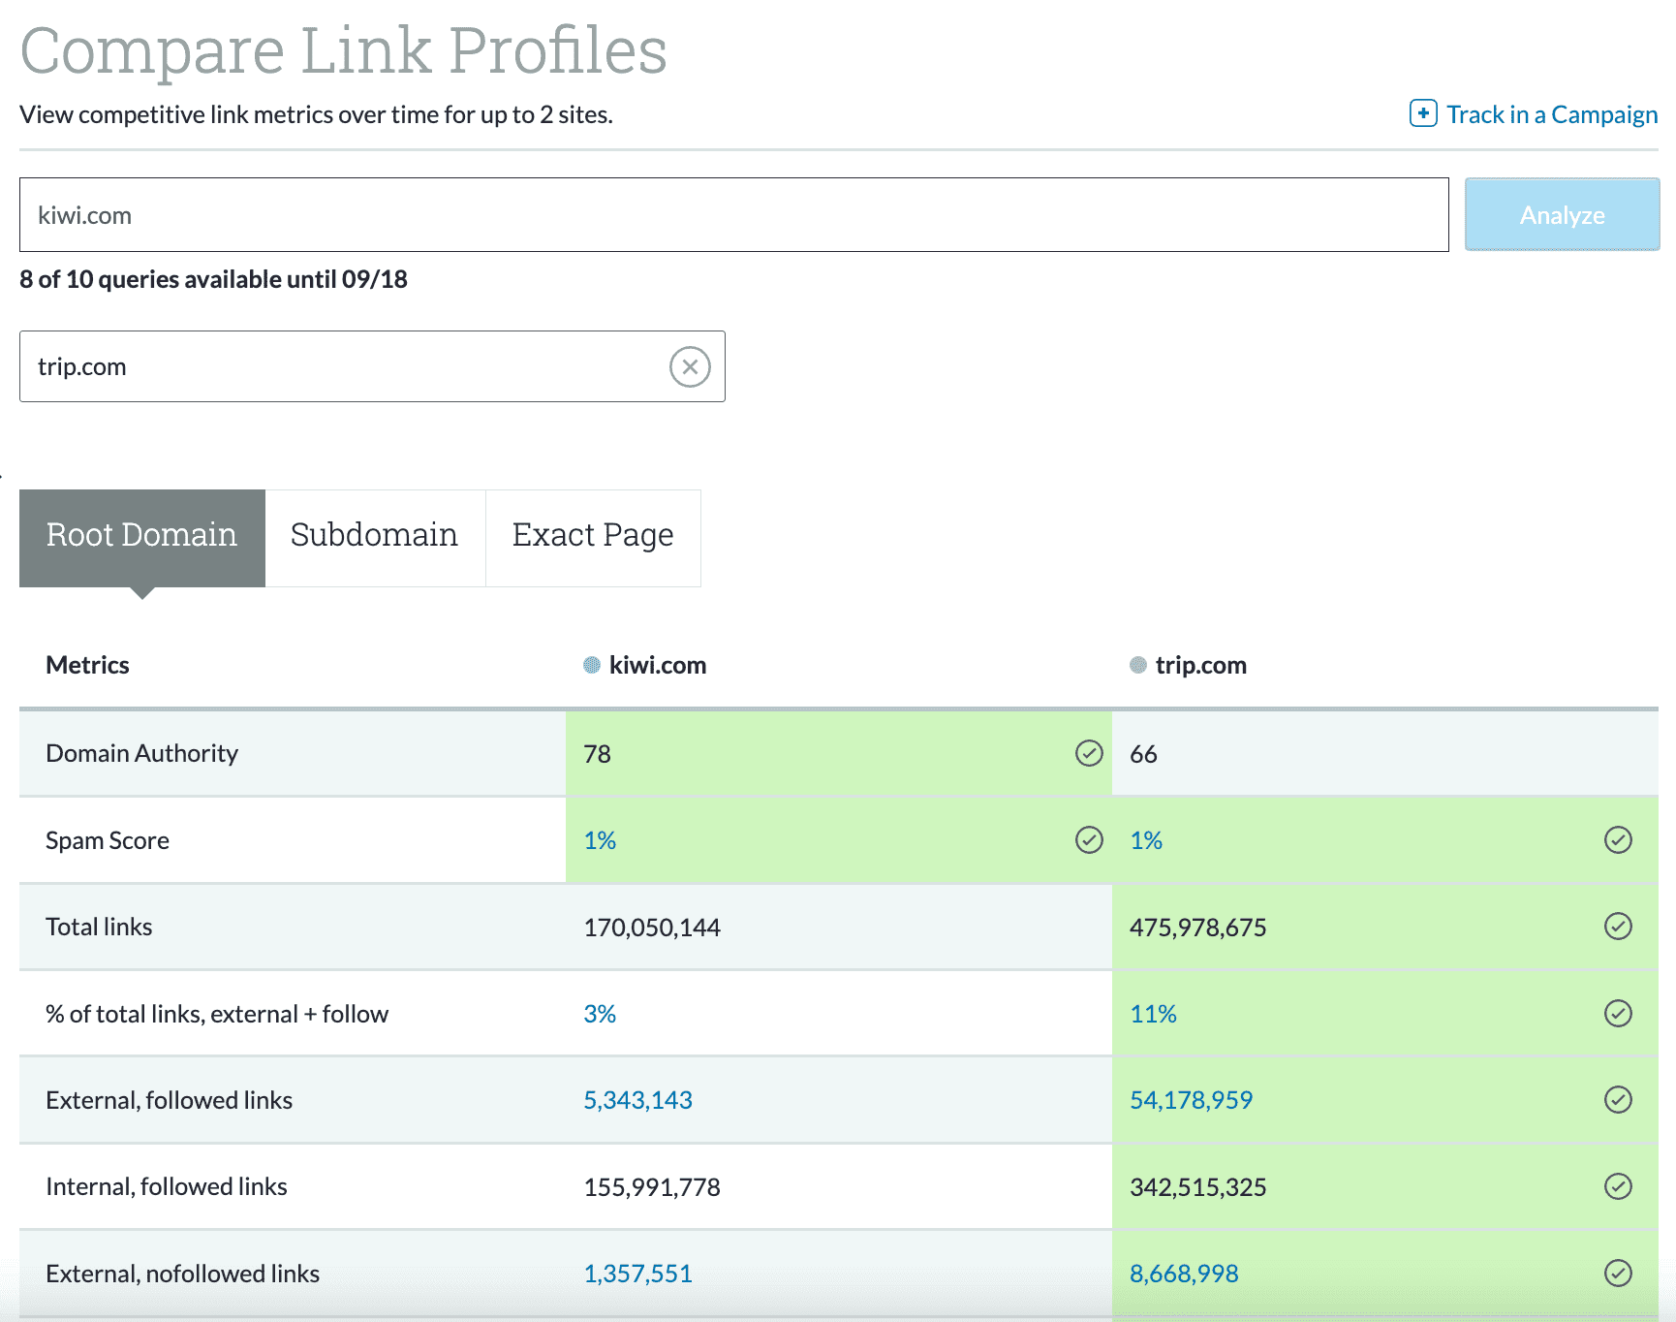
Task: Click the 11% link for trip.com follow percentage
Action: tap(1152, 1013)
